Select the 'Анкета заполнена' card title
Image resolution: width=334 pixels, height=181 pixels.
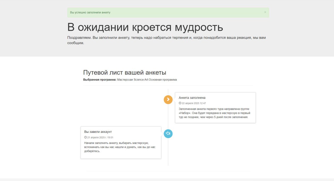pyautogui.click(x=192, y=98)
